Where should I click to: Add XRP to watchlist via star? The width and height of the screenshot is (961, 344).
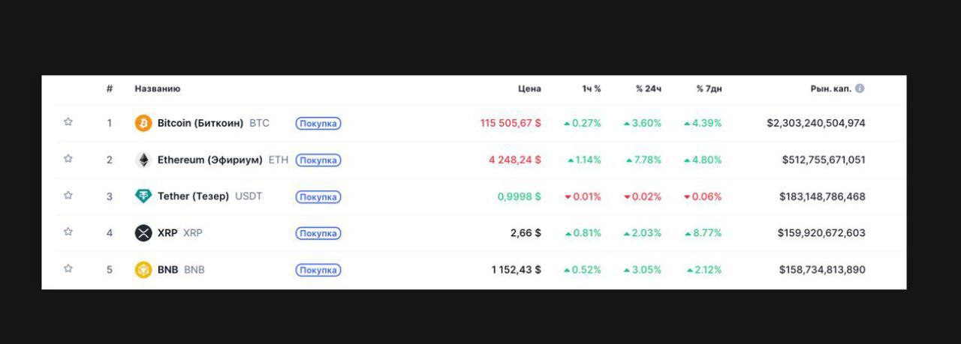click(68, 232)
